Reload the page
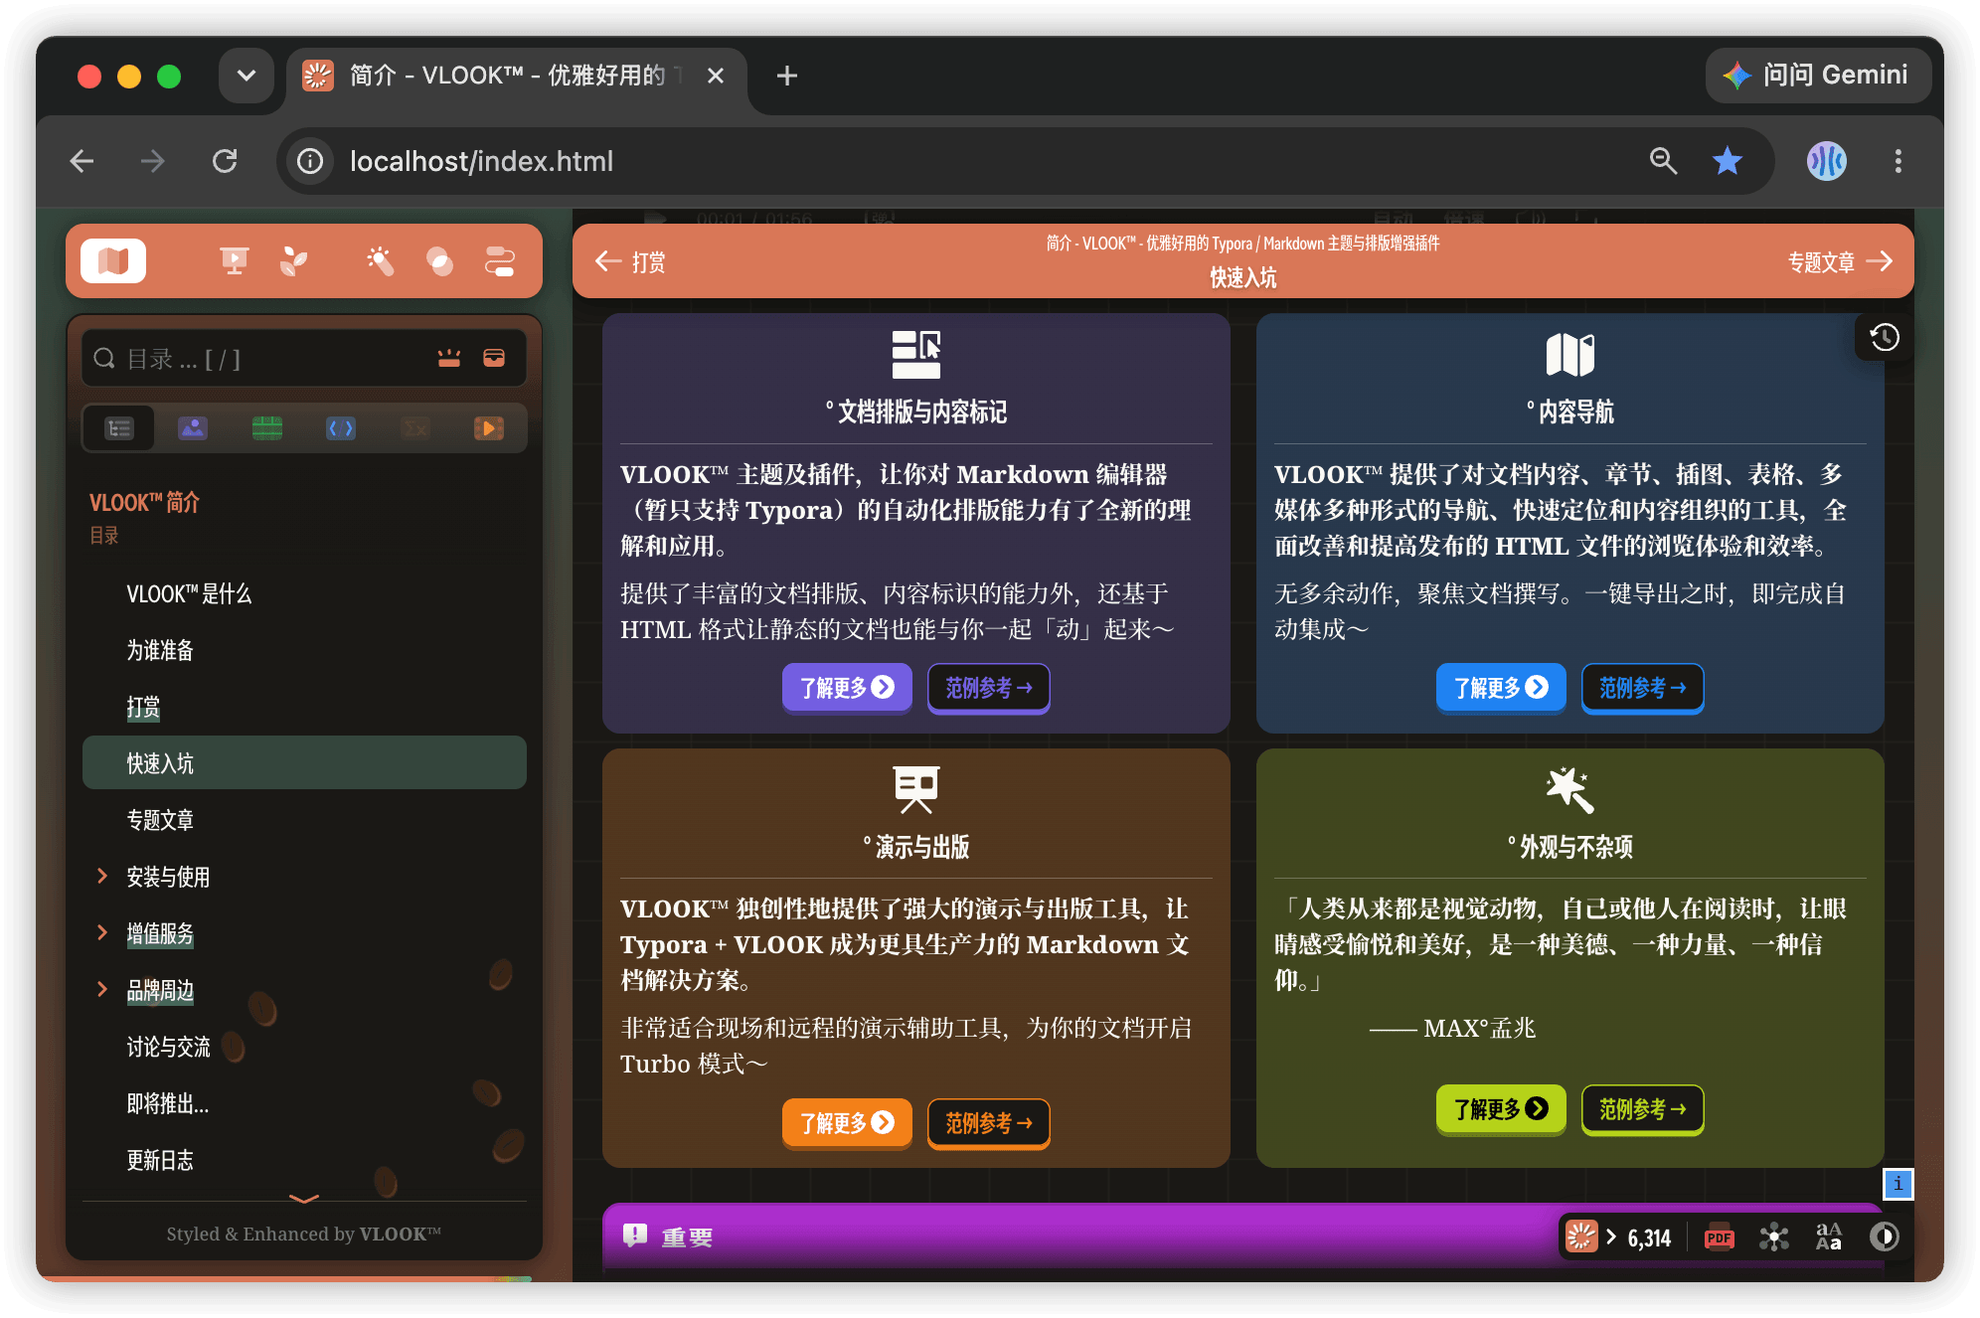This screenshot has width=1980, height=1318. point(226,161)
